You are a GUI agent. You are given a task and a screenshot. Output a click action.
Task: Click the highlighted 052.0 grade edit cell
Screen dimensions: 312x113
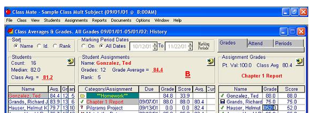point(270,108)
